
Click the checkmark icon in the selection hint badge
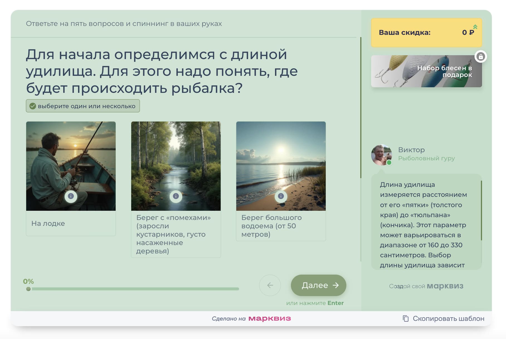click(x=33, y=106)
